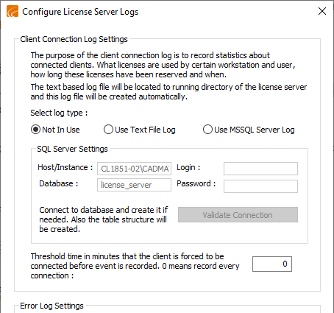Click the Password label text
Image resolution: width=334 pixels, height=313 pixels.
coord(196,183)
